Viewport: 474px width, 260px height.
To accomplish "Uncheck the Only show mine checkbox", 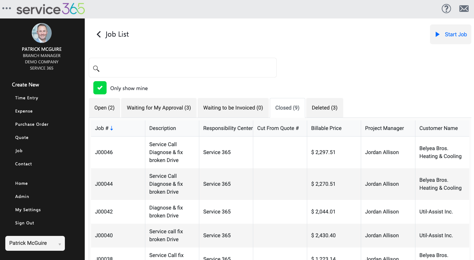I will 100,88.
